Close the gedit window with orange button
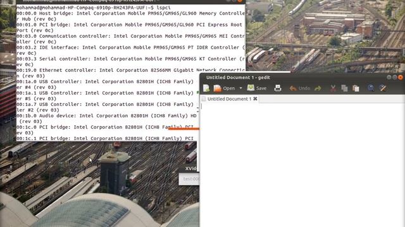 point(401,77)
